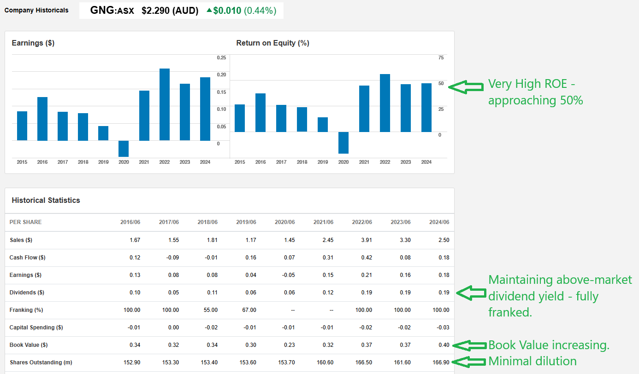Click the 2017/06 column header

[169, 222]
